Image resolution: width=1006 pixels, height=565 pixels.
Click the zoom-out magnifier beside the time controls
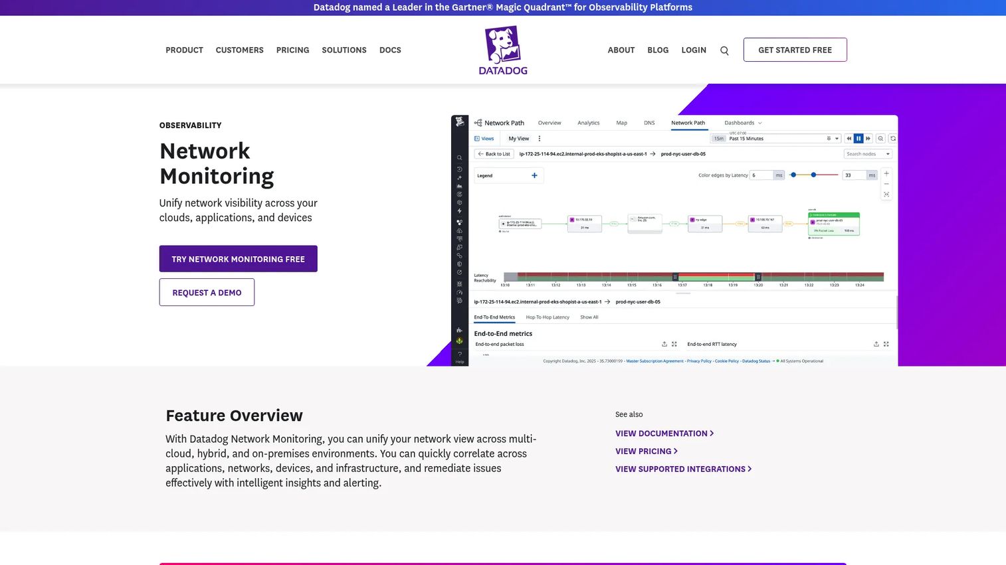click(880, 138)
